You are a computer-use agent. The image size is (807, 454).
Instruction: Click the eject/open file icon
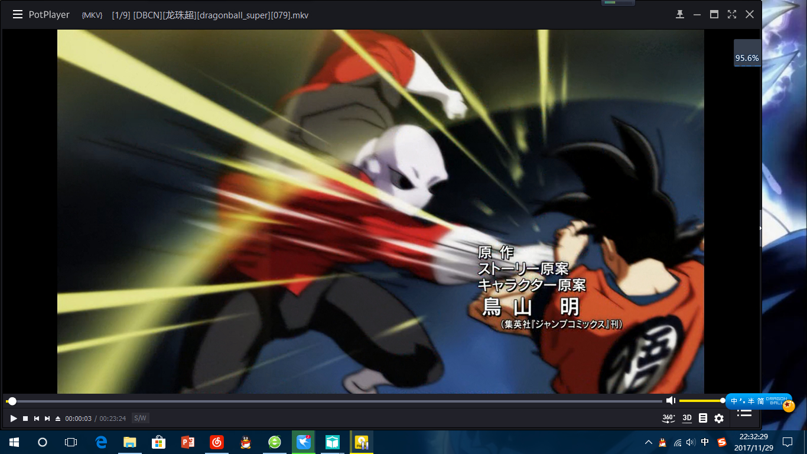coord(58,419)
